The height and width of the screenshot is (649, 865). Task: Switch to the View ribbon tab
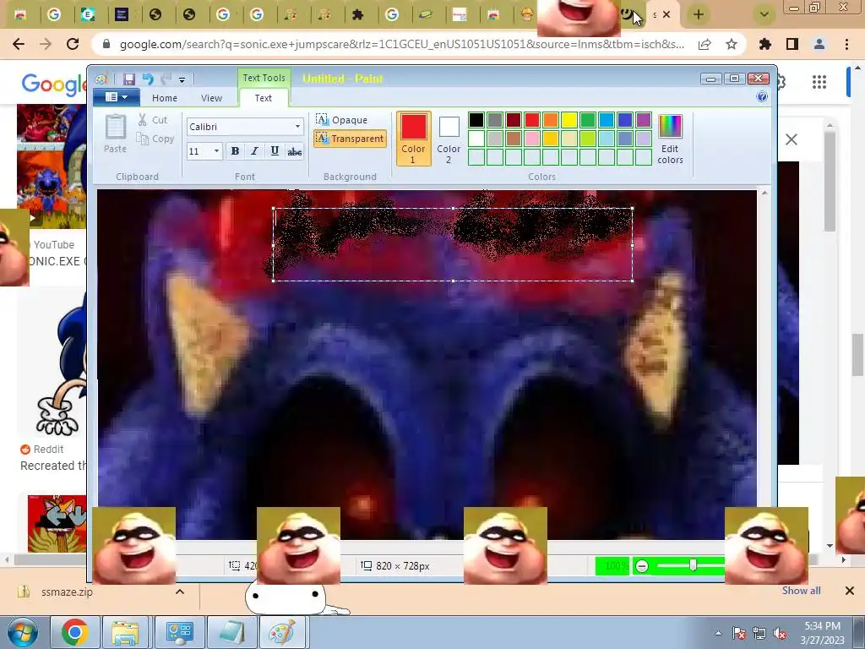(x=211, y=98)
